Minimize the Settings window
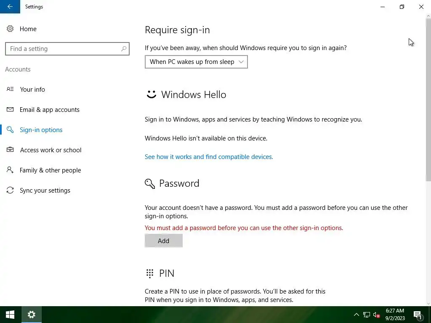The height and width of the screenshot is (323, 431). coord(383,7)
